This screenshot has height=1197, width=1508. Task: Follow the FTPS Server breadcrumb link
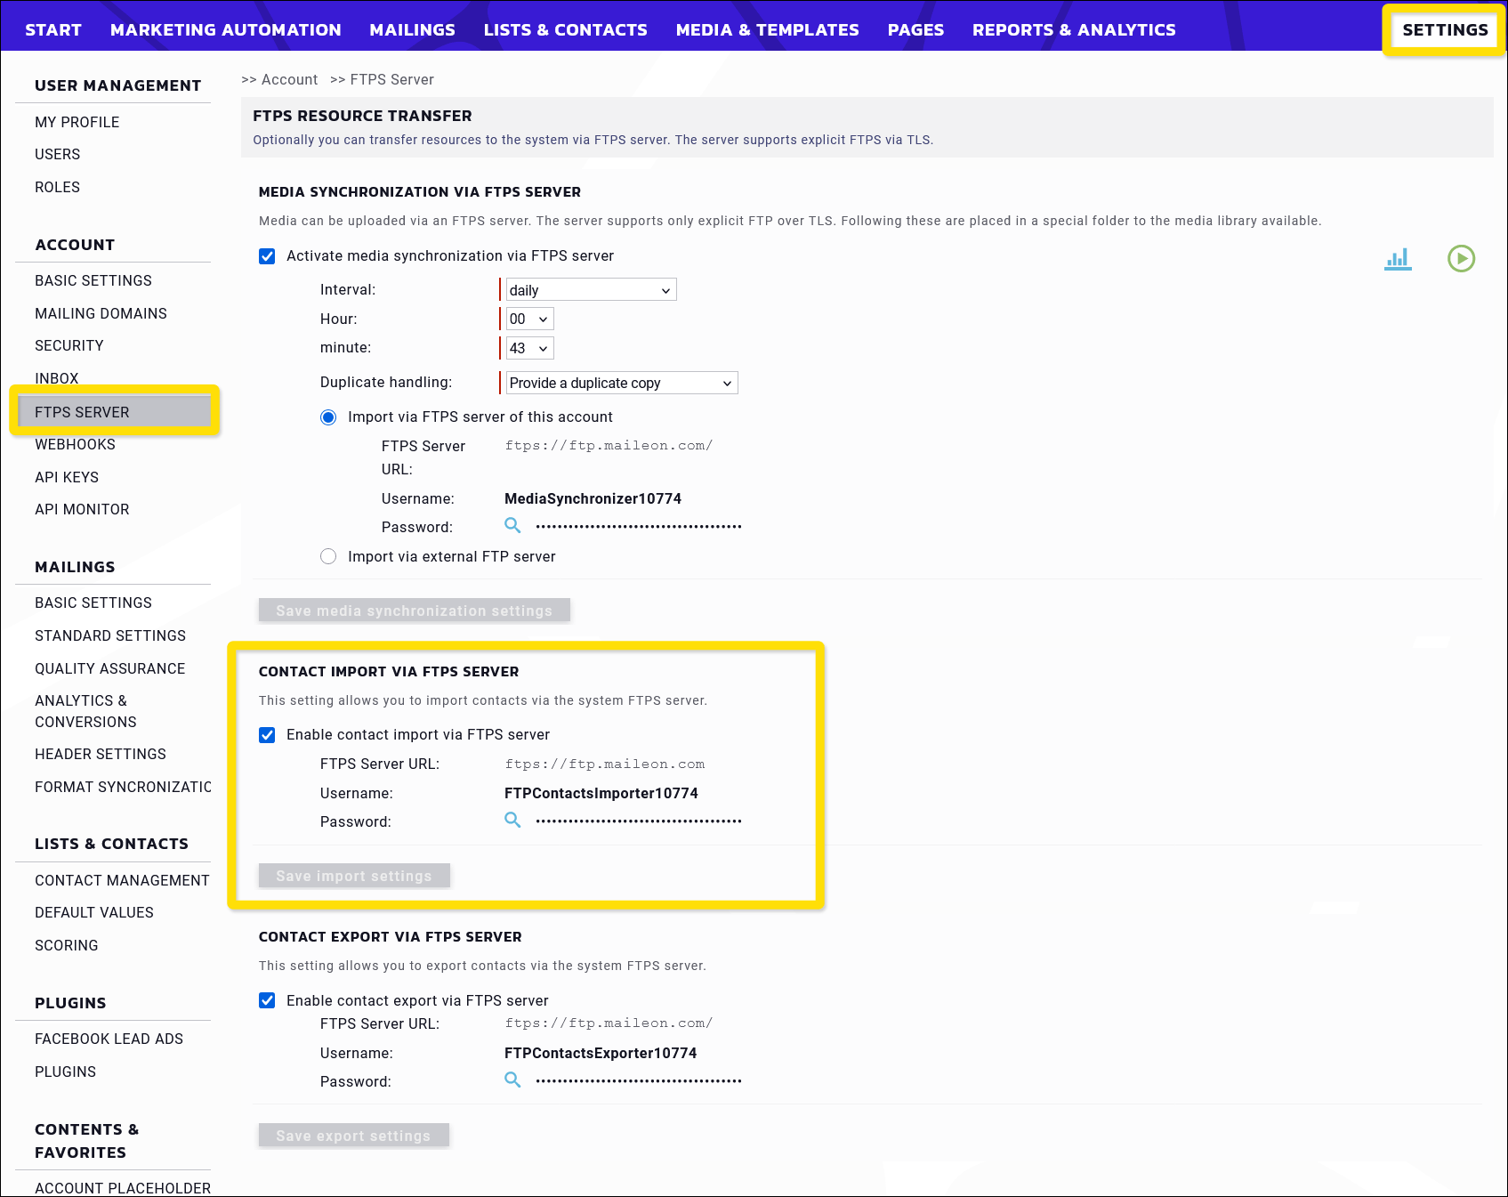click(x=391, y=79)
